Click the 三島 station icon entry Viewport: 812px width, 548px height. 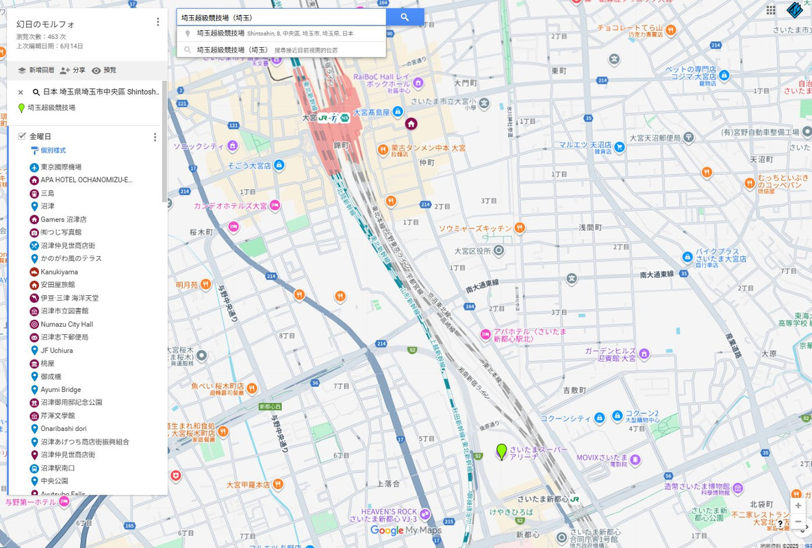click(34, 194)
